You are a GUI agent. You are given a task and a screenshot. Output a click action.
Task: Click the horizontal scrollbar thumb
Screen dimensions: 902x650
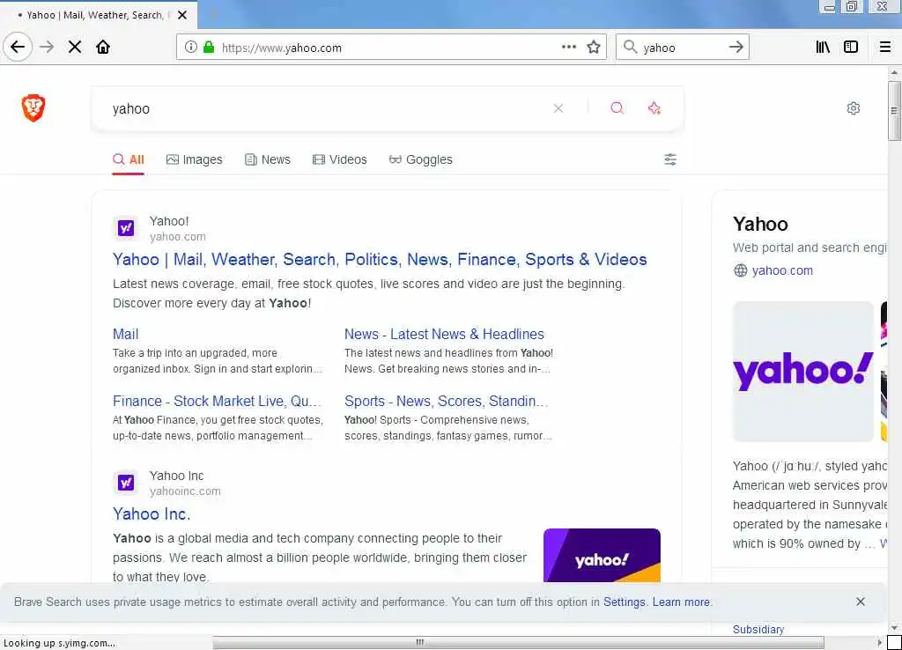coord(518,642)
